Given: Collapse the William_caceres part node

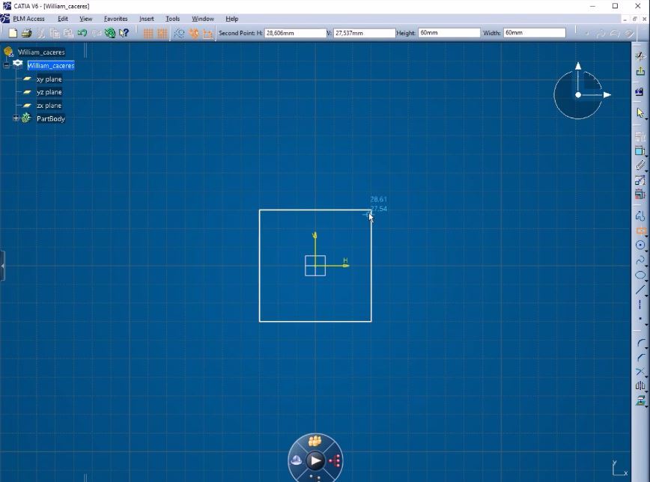Looking at the screenshot, I should (x=6, y=65).
